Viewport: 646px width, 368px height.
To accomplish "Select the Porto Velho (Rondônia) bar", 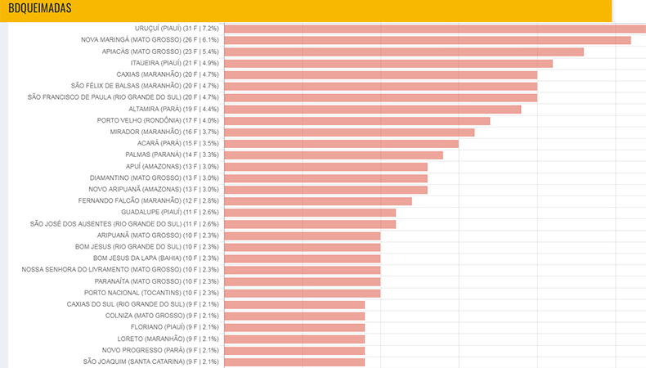I will (x=357, y=121).
